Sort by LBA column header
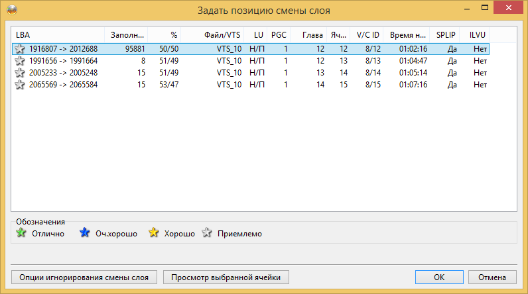The width and height of the screenshot is (528, 294). click(x=58, y=35)
